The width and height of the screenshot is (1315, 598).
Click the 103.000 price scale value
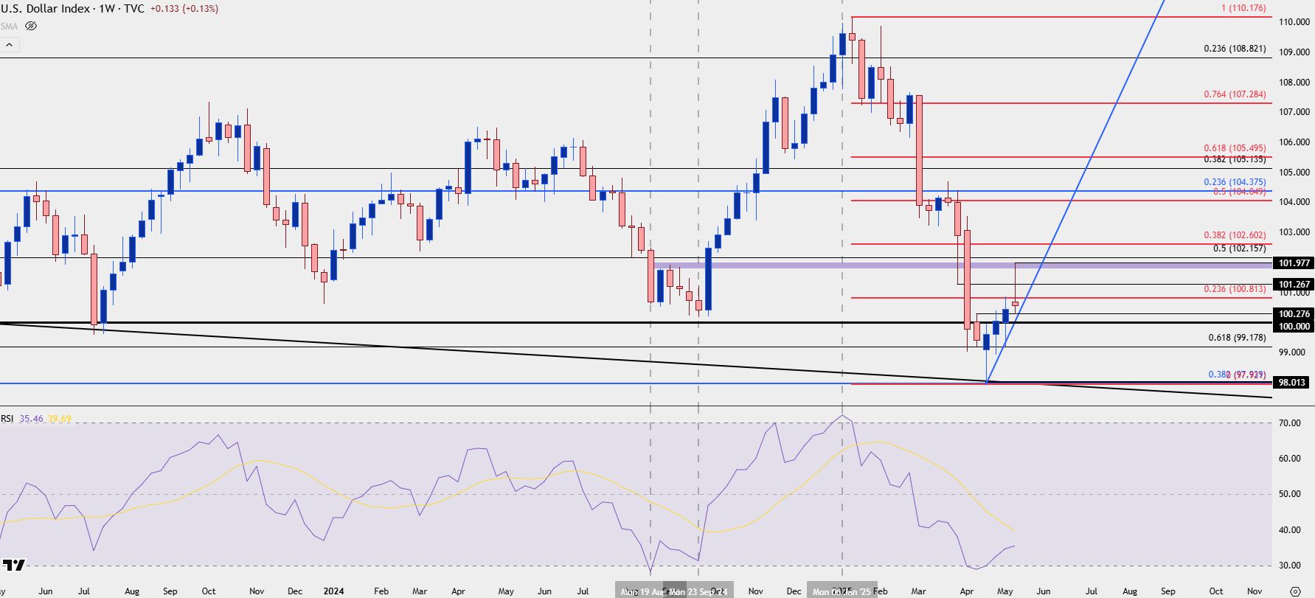1294,232
